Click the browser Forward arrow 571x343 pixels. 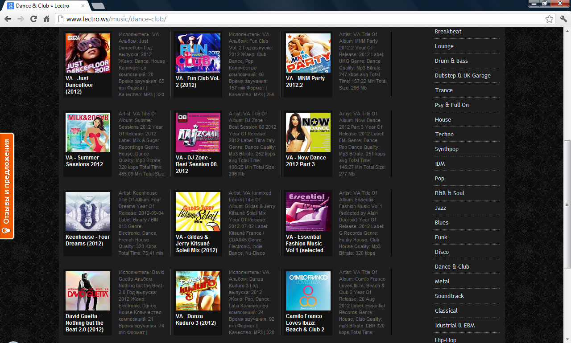[21, 19]
